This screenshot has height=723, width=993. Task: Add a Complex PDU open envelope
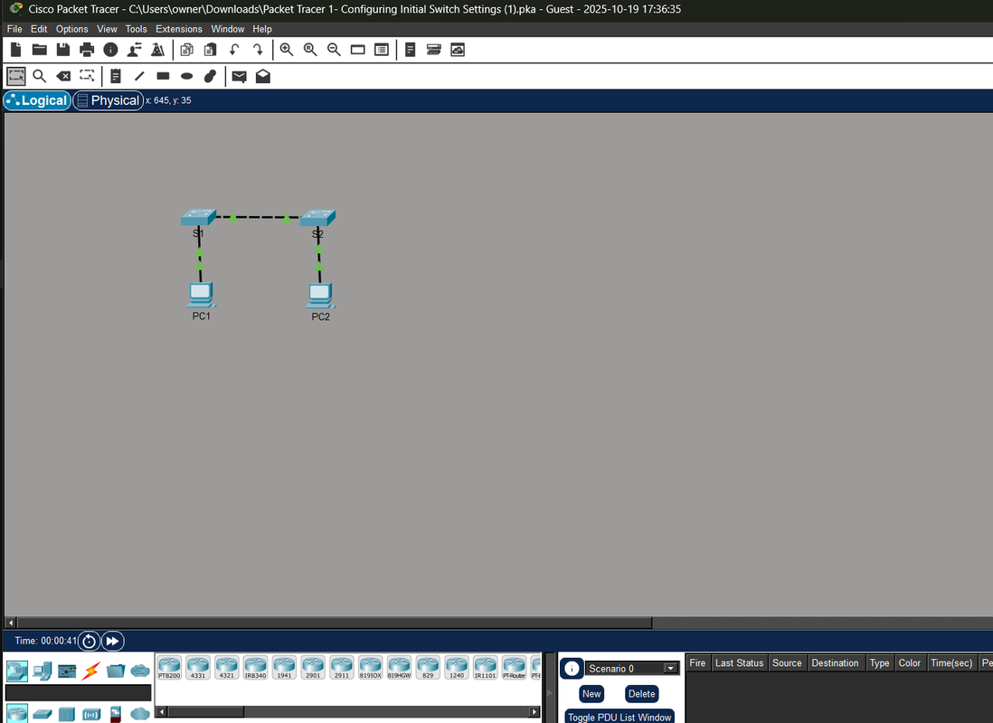(263, 77)
